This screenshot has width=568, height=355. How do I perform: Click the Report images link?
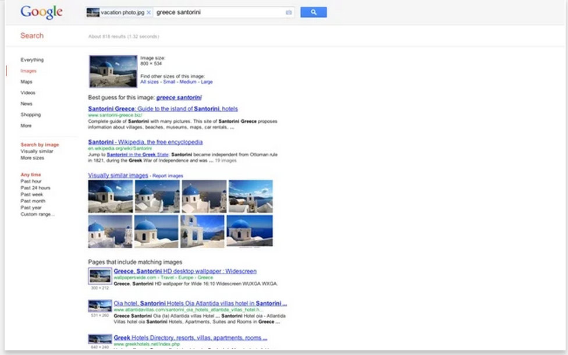pyautogui.click(x=168, y=176)
